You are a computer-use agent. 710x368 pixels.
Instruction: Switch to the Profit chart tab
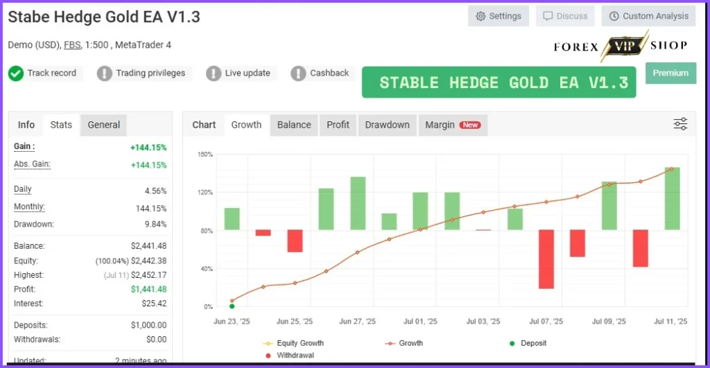click(x=338, y=125)
